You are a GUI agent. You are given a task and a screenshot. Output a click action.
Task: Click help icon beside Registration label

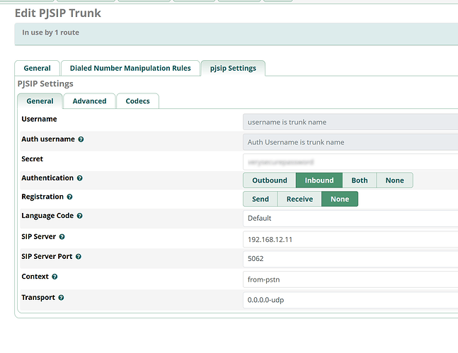(x=69, y=197)
